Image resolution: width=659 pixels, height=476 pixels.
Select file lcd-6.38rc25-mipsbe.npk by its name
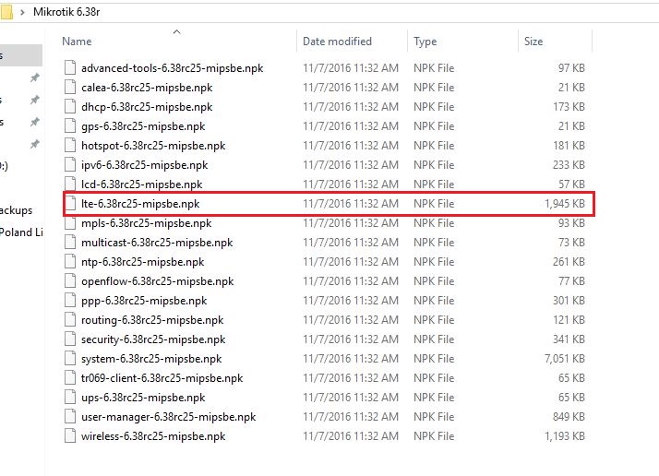click(141, 184)
